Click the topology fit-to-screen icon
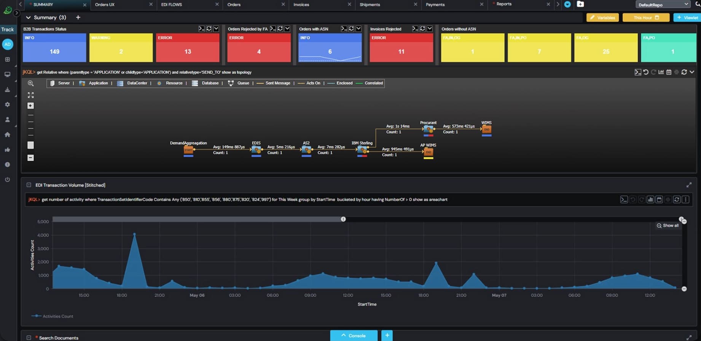 pos(31,95)
